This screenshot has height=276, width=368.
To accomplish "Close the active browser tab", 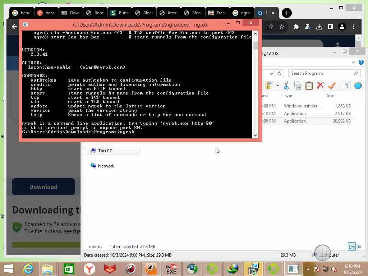I will [x=273, y=13].
